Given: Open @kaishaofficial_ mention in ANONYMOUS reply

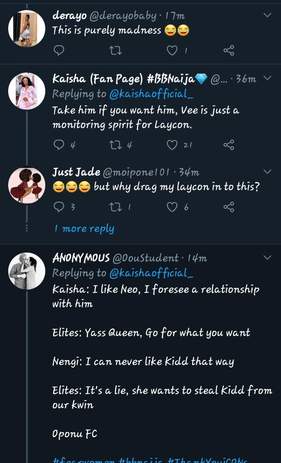Looking at the screenshot, I should 151,273.
